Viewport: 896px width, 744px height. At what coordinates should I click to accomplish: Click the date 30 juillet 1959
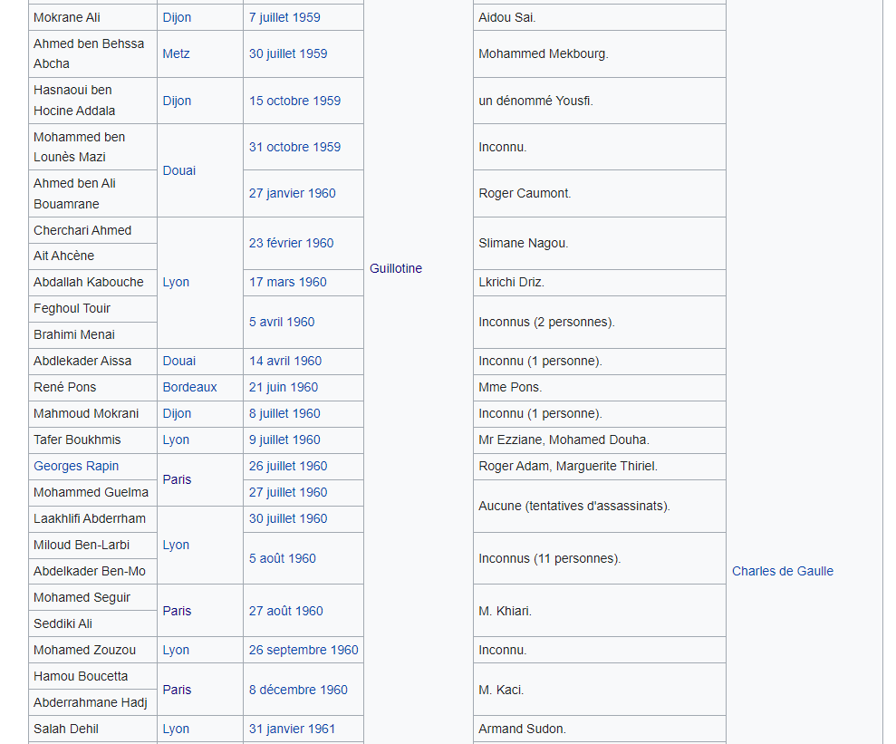point(288,53)
